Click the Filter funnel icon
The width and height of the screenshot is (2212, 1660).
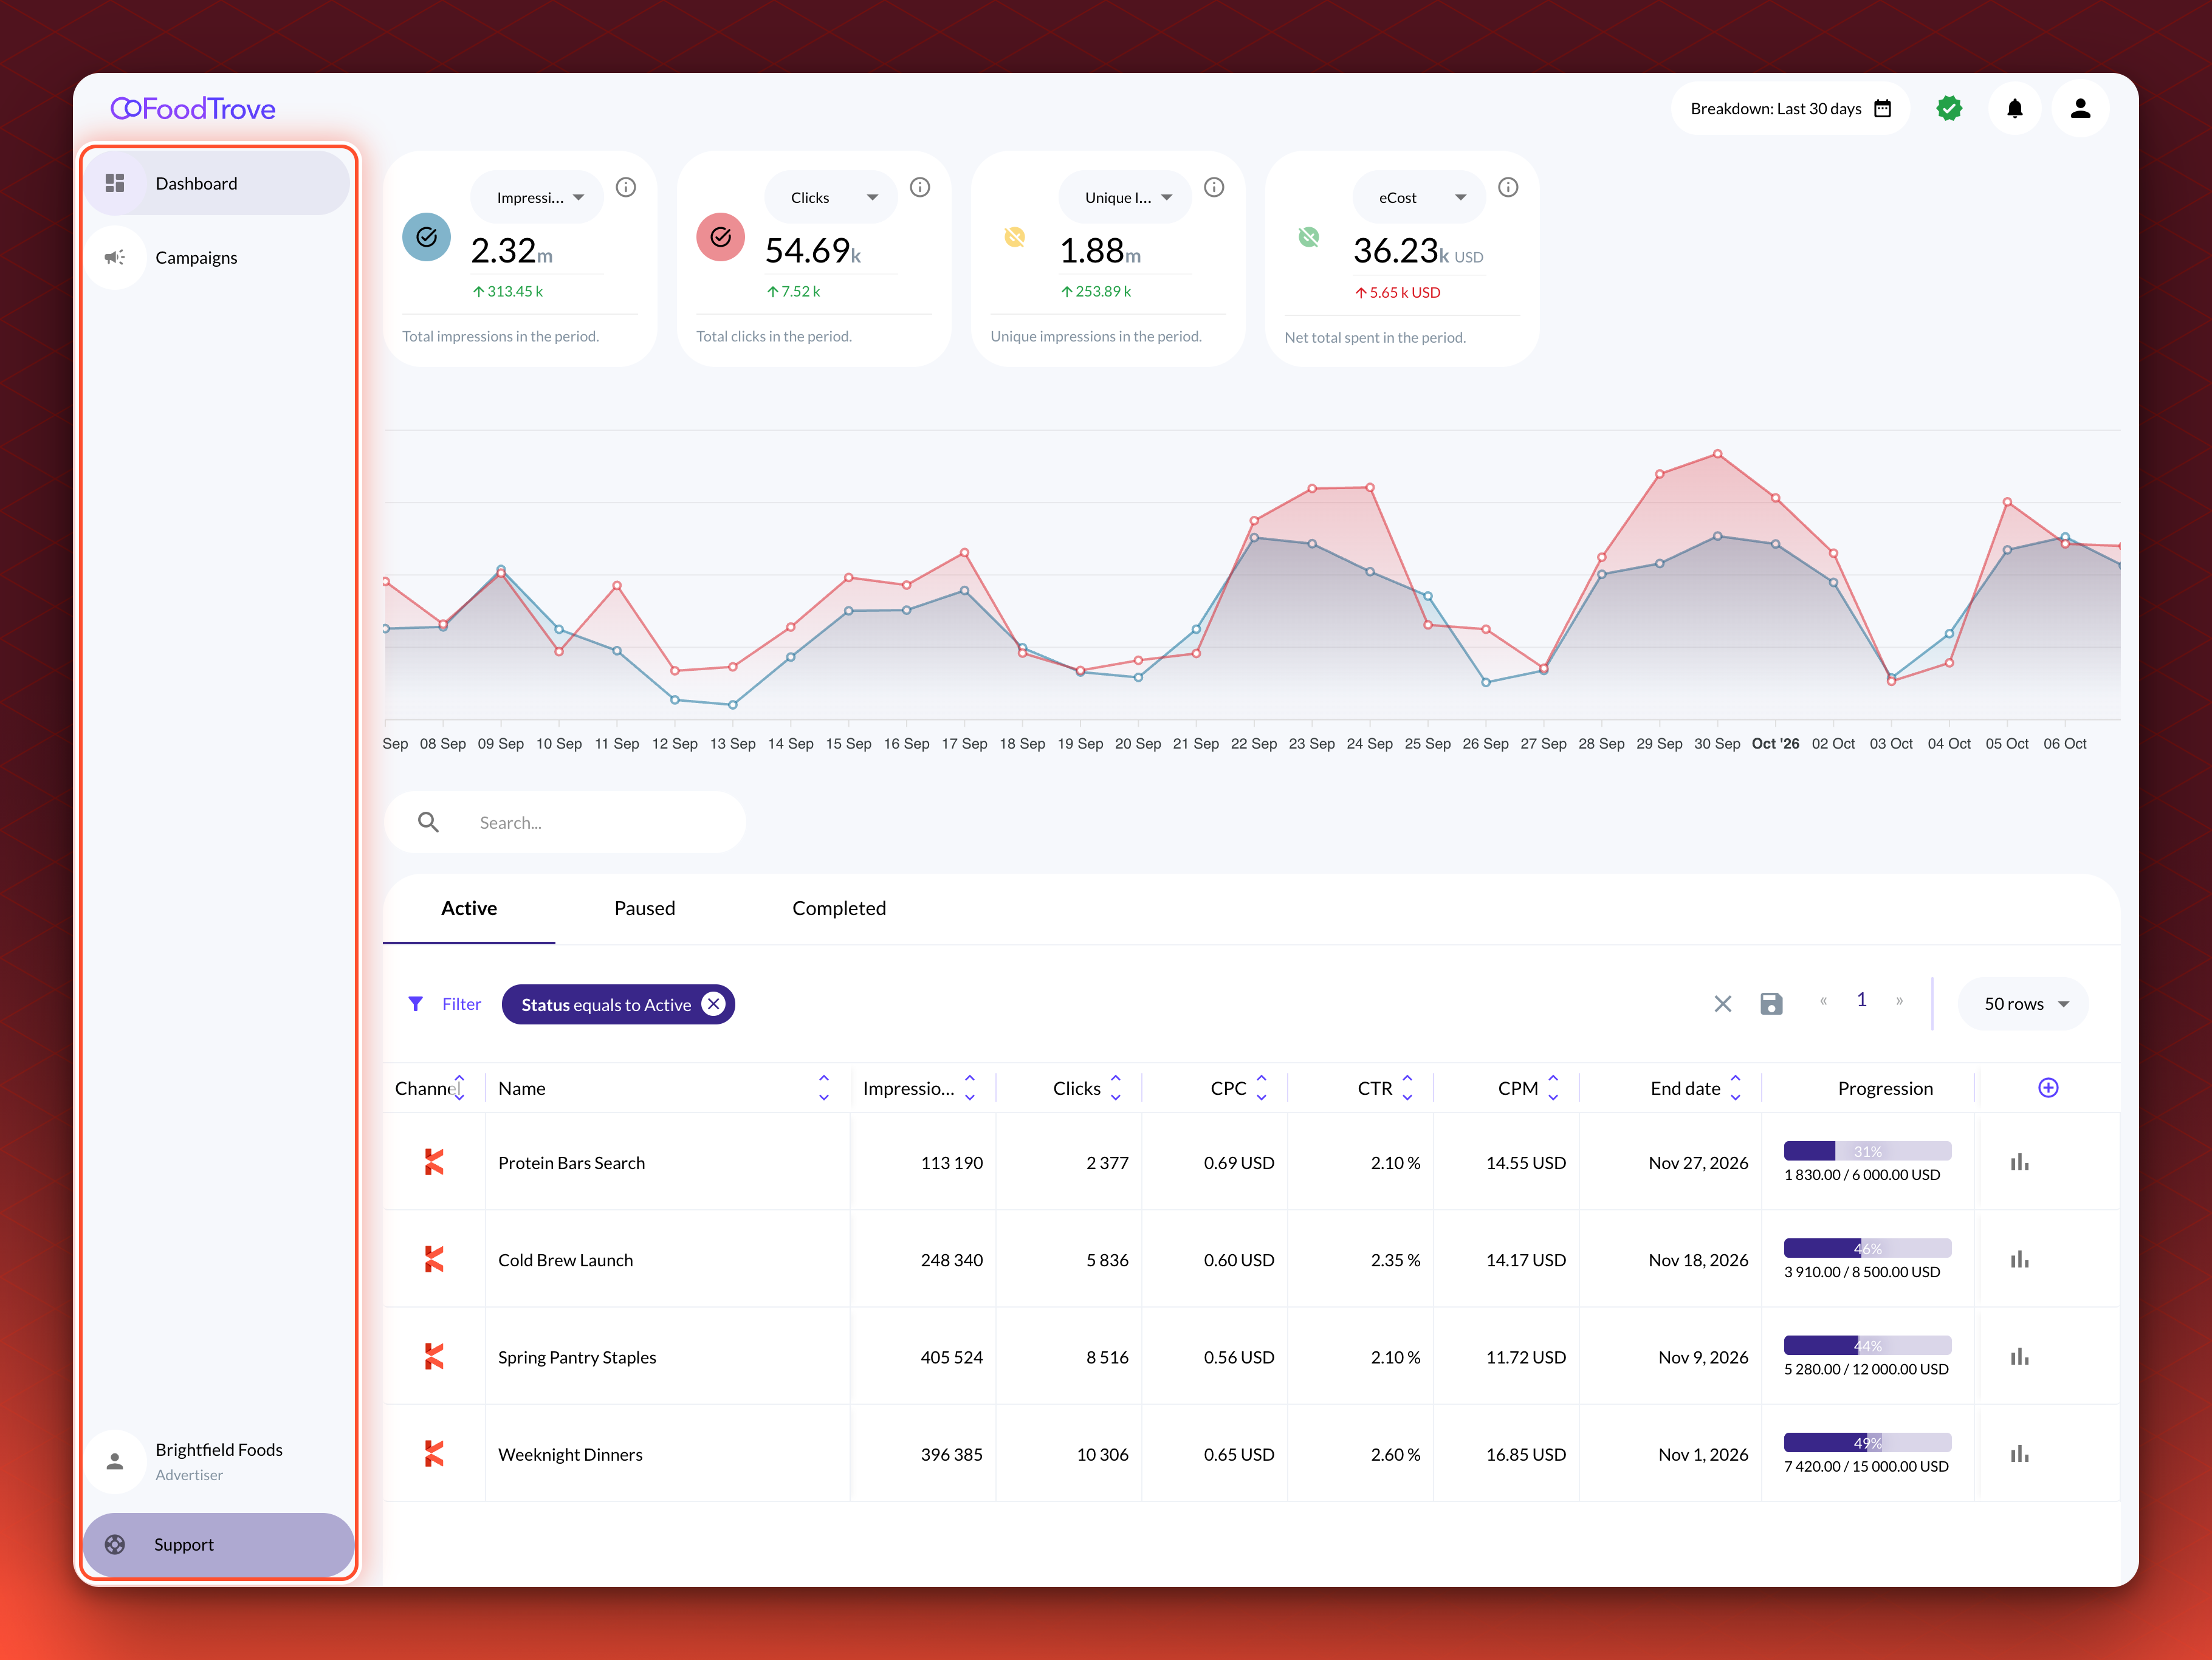(415, 1004)
